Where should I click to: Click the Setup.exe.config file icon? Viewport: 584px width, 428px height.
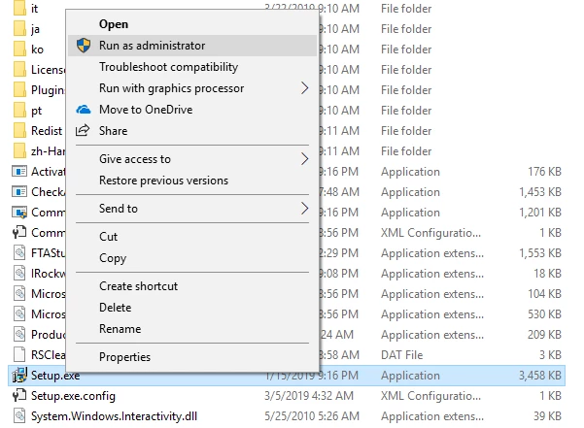19,396
